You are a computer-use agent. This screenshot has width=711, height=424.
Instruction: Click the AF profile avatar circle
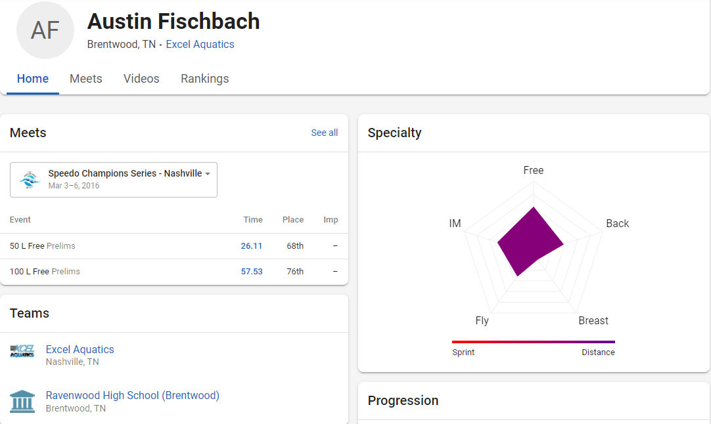[45, 31]
